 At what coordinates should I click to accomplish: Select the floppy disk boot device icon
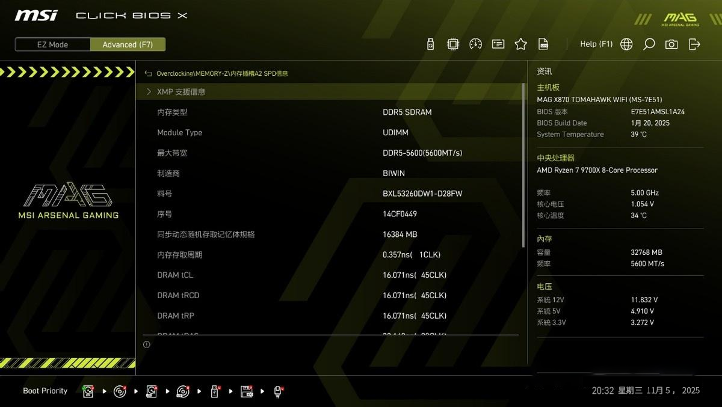pos(247,391)
